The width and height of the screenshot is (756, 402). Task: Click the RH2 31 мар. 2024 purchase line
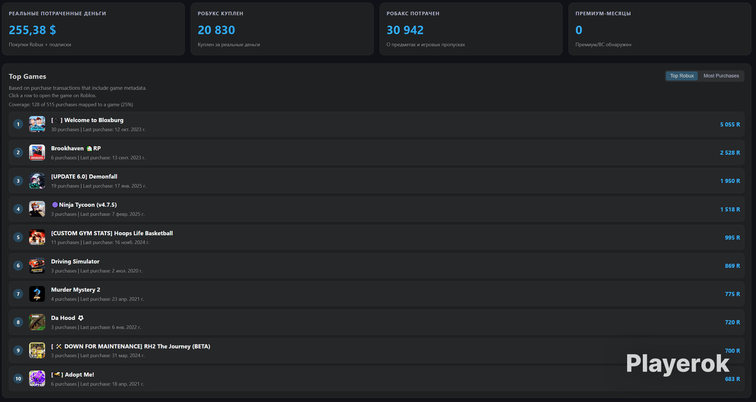pos(98,355)
